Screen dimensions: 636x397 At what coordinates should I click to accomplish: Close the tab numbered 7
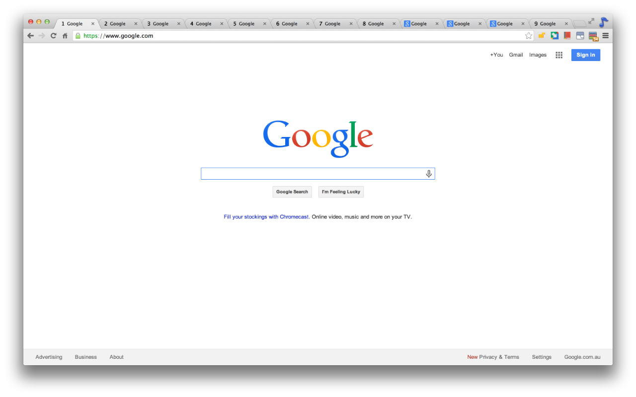[x=351, y=24]
